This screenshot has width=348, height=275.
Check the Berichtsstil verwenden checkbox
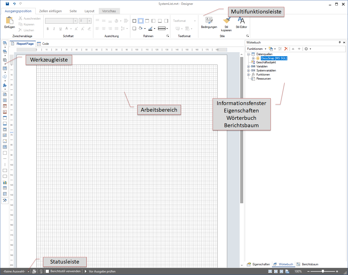[47, 271]
